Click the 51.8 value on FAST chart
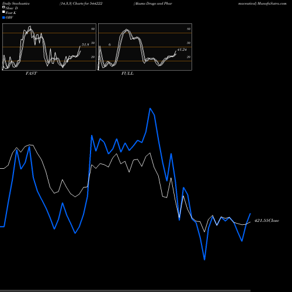This screenshot has width=292, height=292. 85,44
